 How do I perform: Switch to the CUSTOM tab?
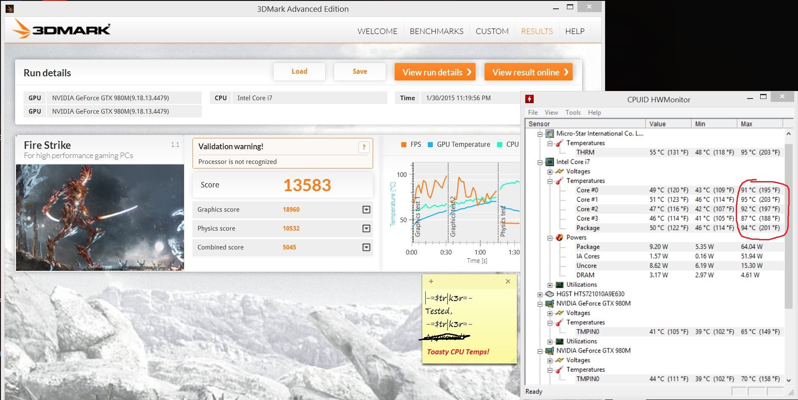[492, 31]
